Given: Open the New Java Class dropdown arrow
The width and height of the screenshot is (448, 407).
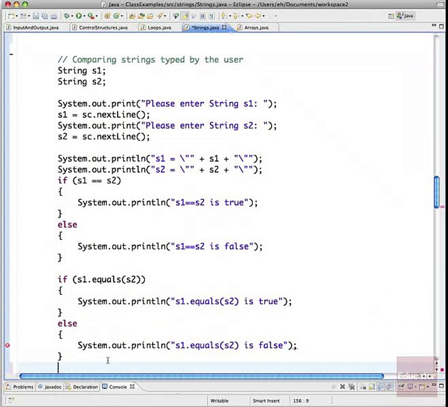Looking at the screenshot, I should pos(122,16).
